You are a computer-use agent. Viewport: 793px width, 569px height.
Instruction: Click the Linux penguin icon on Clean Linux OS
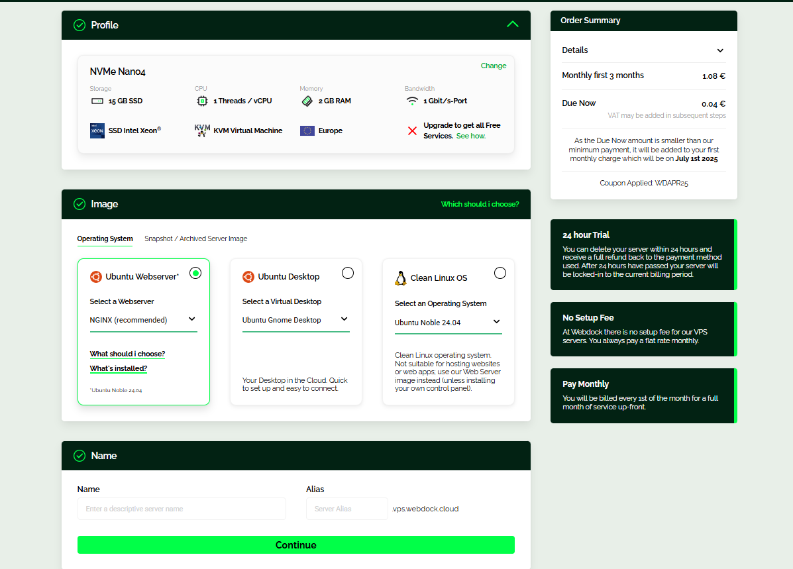click(x=401, y=278)
